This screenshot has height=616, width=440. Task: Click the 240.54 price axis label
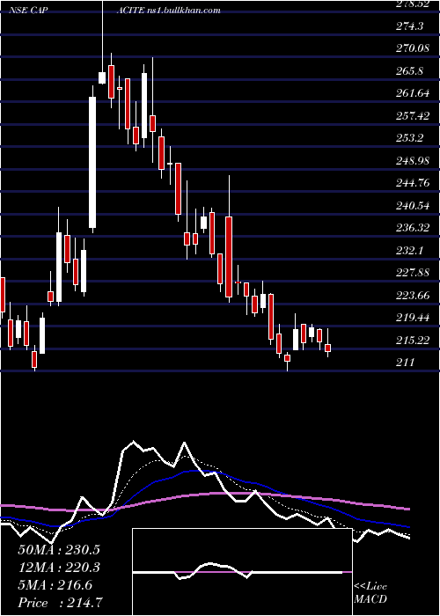(412, 205)
